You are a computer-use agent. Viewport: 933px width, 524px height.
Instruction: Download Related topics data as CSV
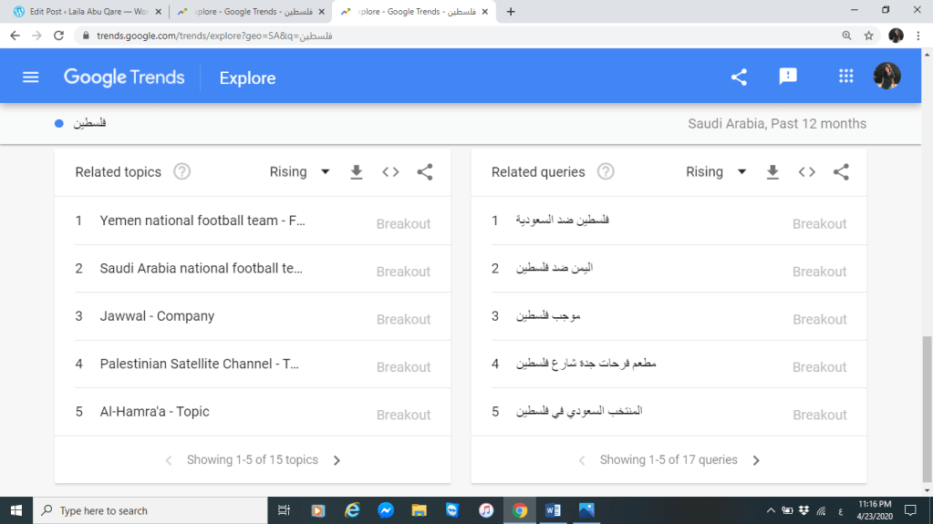click(x=357, y=172)
